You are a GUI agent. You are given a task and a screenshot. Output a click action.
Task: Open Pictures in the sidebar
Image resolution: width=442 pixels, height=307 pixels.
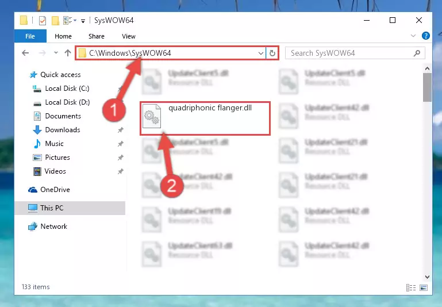[x=57, y=158]
